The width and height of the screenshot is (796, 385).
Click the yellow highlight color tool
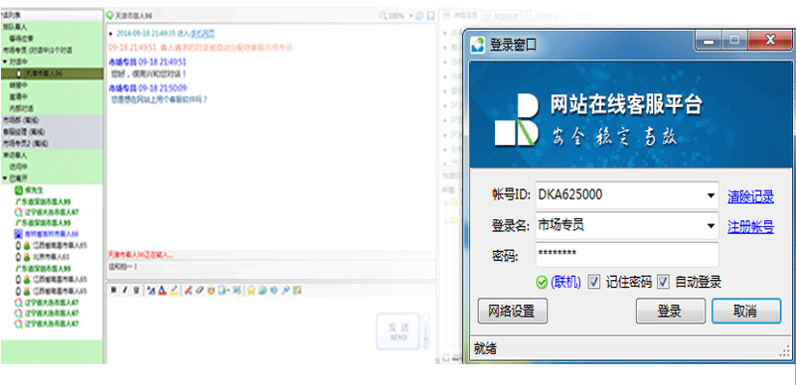174,291
